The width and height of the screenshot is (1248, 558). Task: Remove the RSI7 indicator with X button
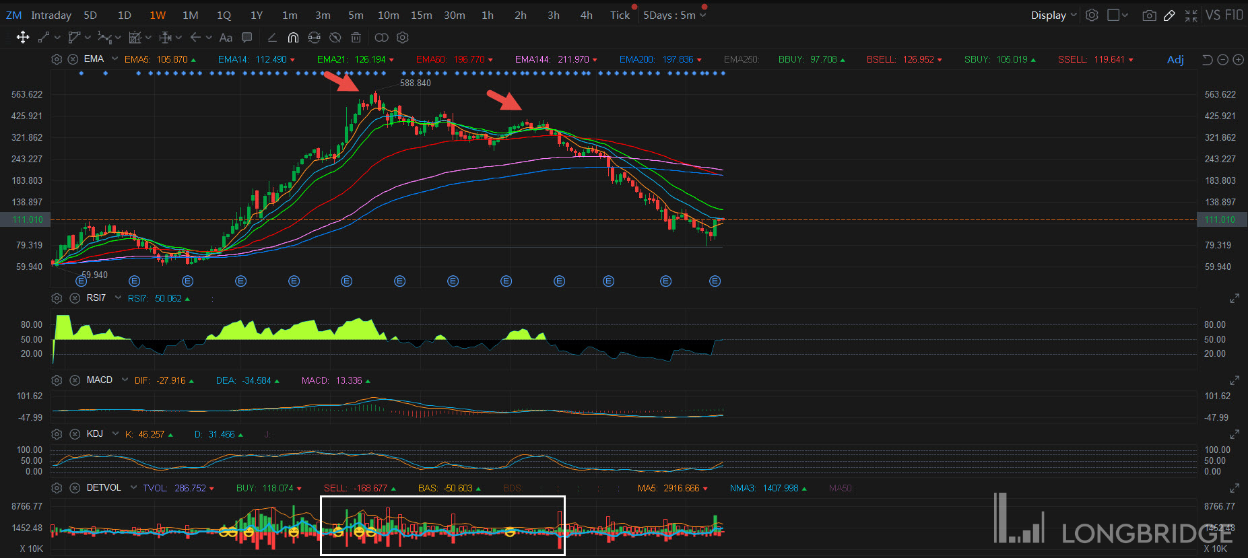(x=75, y=298)
